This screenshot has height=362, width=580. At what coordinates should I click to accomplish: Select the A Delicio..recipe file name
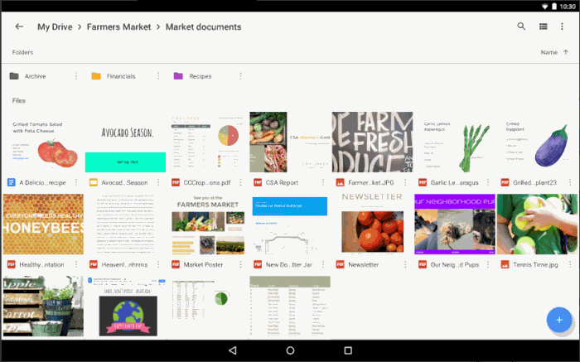tap(42, 183)
